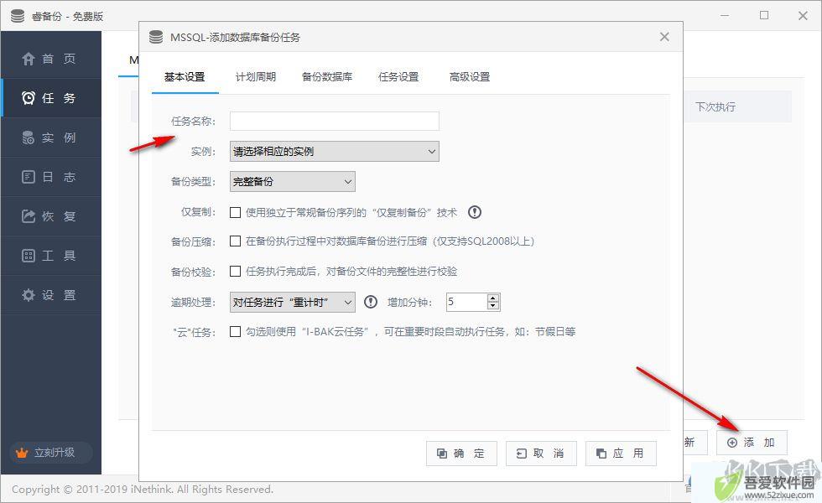Click the 立刻升级 upgrade crown button

(x=50, y=453)
